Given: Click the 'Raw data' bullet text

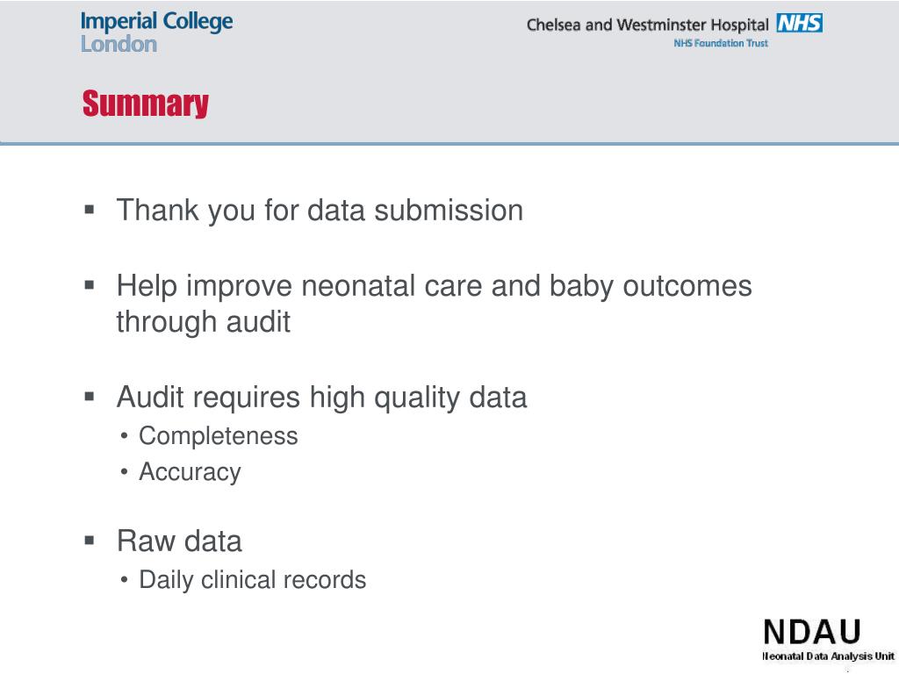Looking at the screenshot, I should (179, 541).
